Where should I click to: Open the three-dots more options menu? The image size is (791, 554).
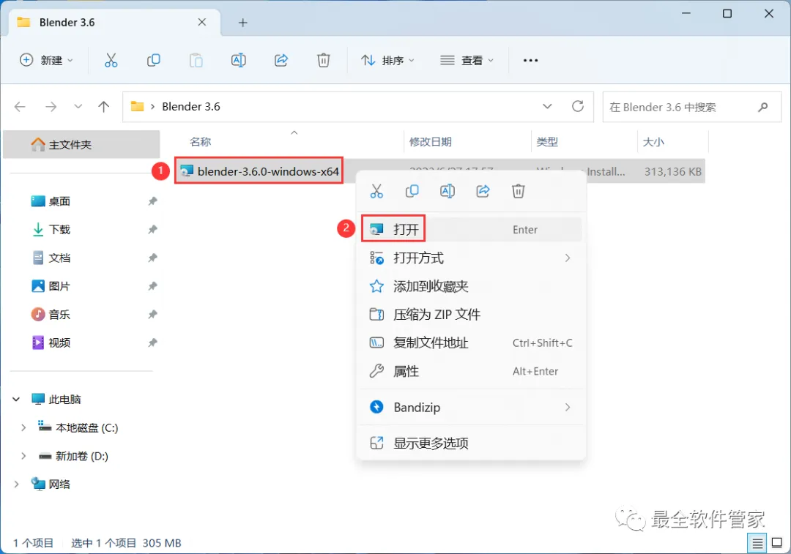(x=530, y=61)
